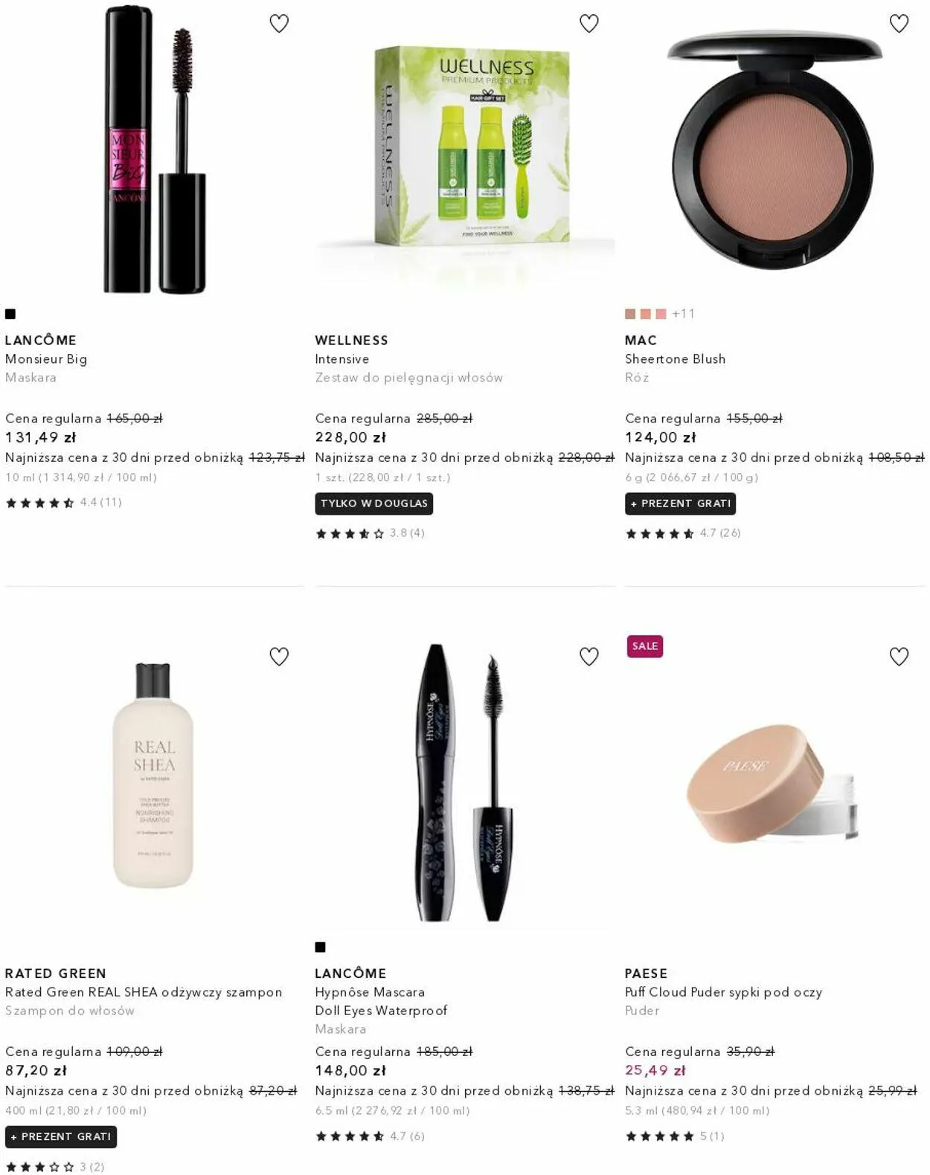Pick the third MAC blush shade
Image resolution: width=930 pixels, height=1175 pixels.
pyautogui.click(x=661, y=314)
